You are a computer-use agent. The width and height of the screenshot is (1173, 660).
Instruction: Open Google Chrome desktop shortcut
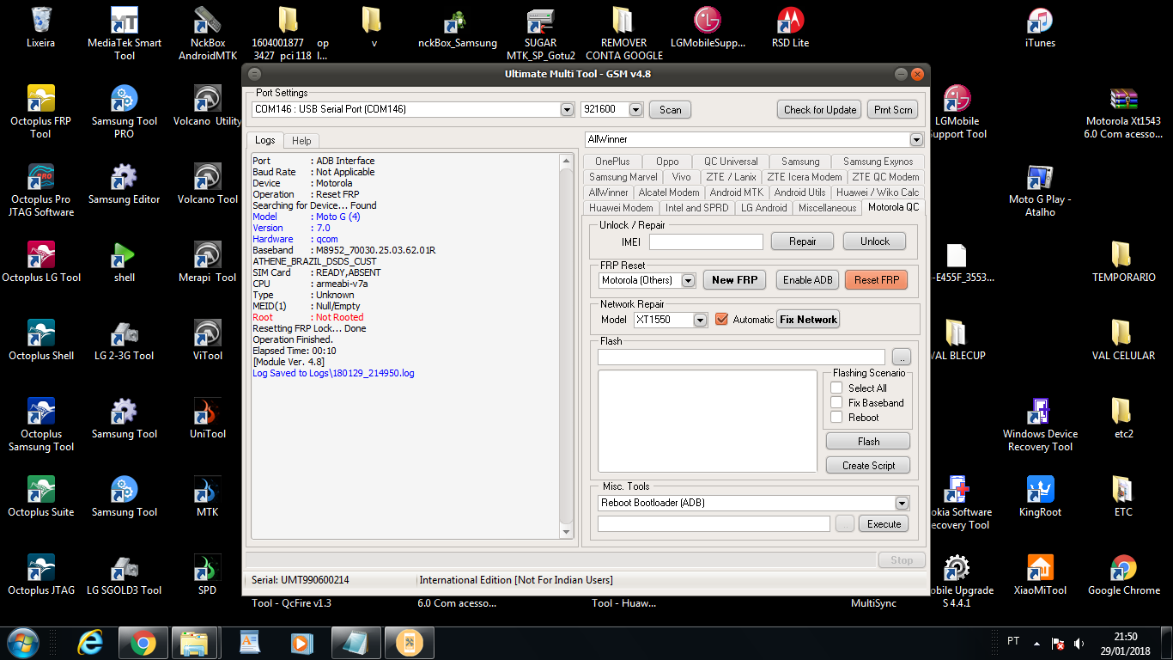[x=1123, y=575]
